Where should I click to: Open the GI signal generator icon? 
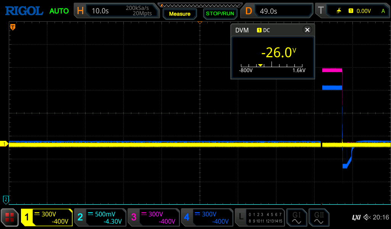click(296, 218)
